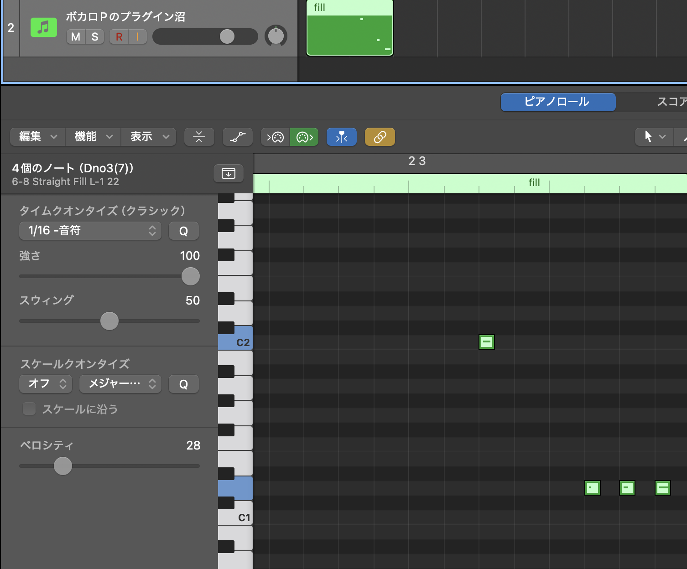Click the 4個のノート (Dno3(7)) label
687x569 pixels.
coord(73,168)
